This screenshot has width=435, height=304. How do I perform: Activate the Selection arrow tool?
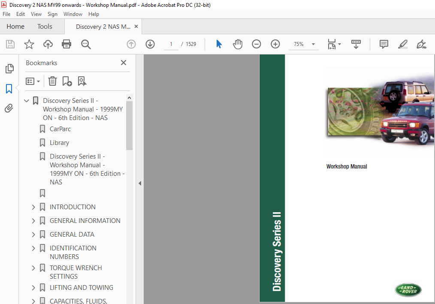coord(219,44)
